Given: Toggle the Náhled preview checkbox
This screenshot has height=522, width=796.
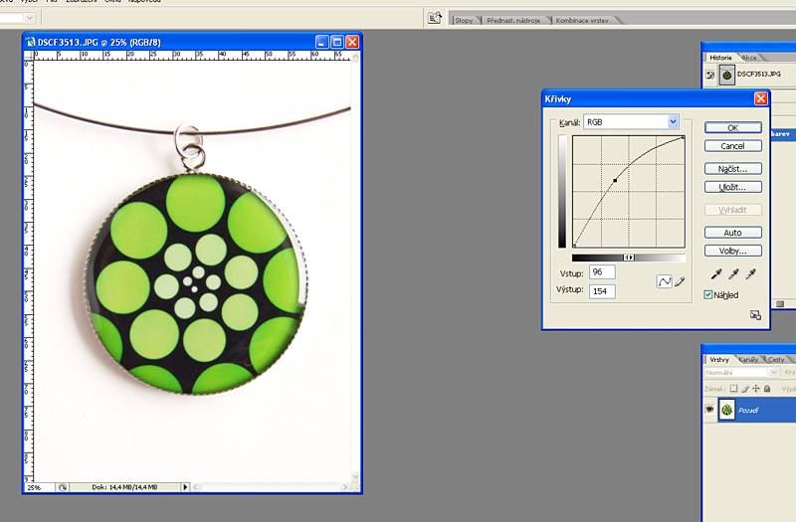Looking at the screenshot, I should (708, 295).
